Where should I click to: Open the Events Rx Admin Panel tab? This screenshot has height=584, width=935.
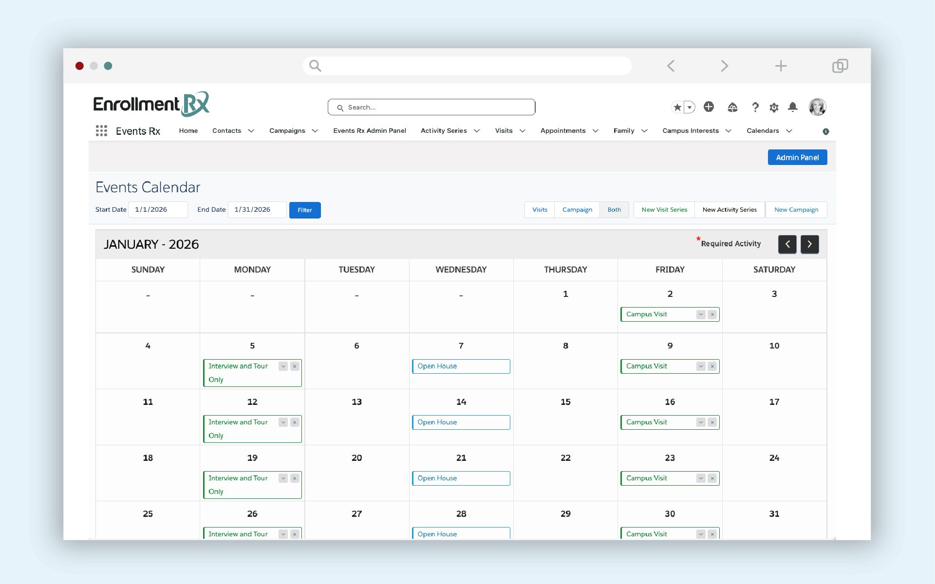tap(370, 131)
